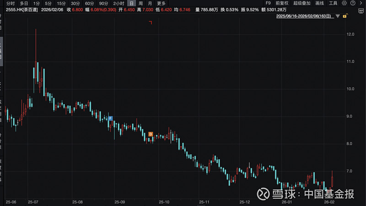Image resolution: width=366 pixels, height=206 pixels.
Task: Switch chart to 2小时 interval
Action: pos(118,3)
